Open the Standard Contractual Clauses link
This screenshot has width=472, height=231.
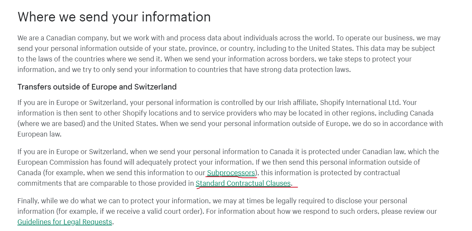tap(243, 183)
